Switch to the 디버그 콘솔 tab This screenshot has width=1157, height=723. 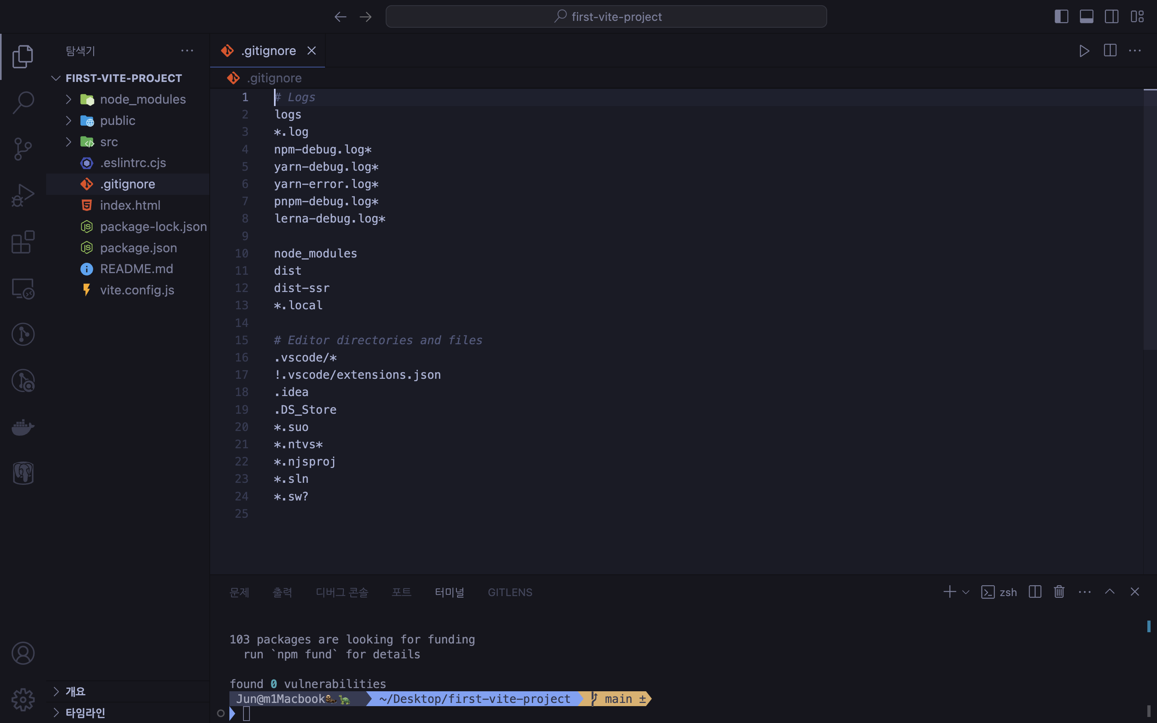point(342,592)
